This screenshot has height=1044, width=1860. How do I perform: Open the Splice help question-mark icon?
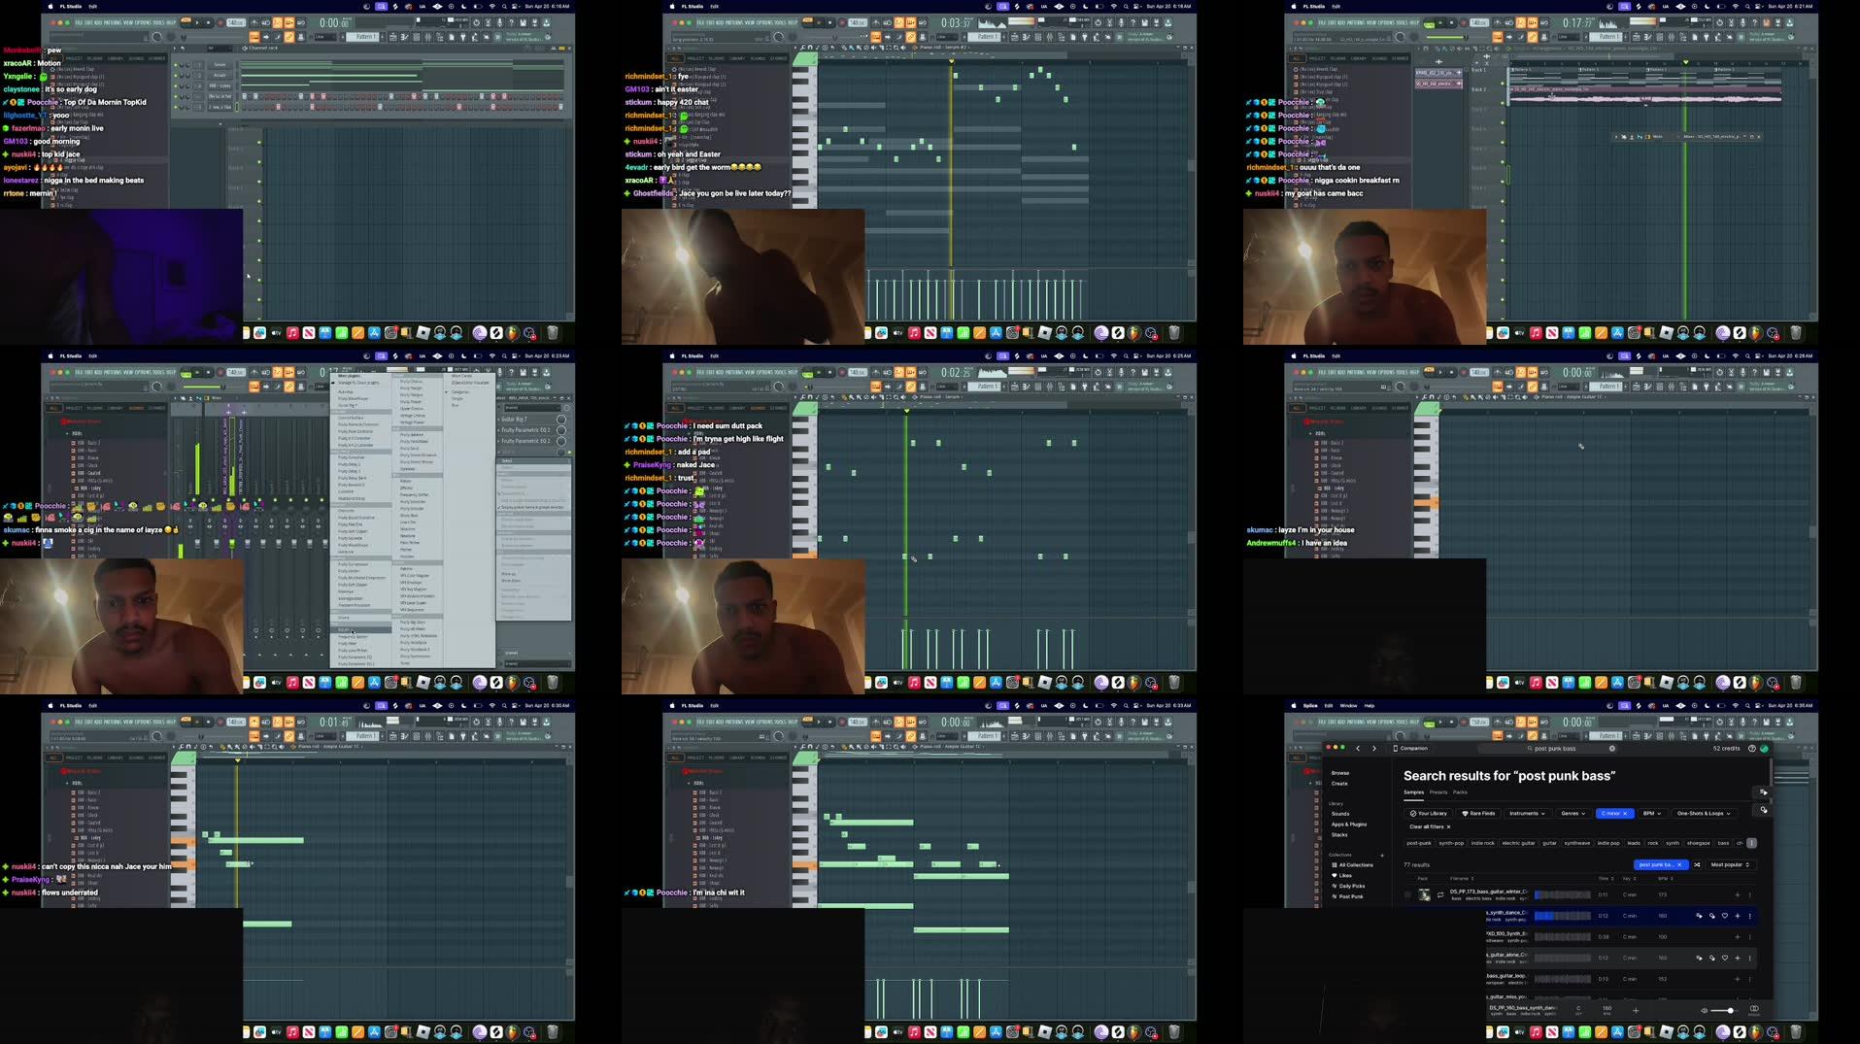coord(1751,749)
